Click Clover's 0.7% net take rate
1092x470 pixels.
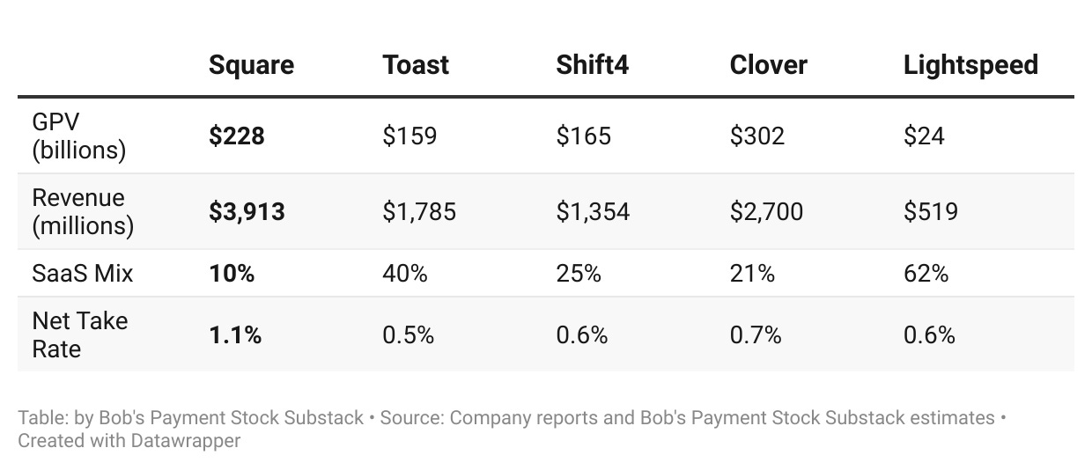click(x=756, y=335)
